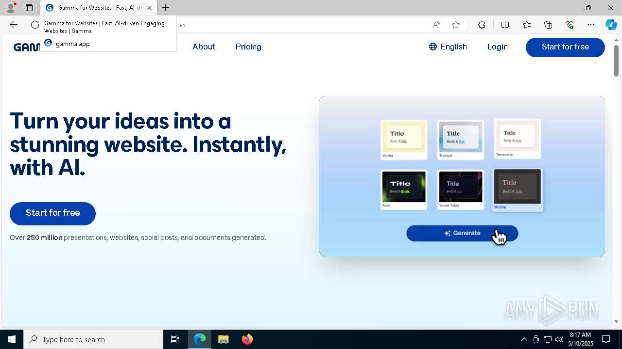622x349 pixels.
Task: Open the notification center icon
Action: pyautogui.click(x=606, y=339)
